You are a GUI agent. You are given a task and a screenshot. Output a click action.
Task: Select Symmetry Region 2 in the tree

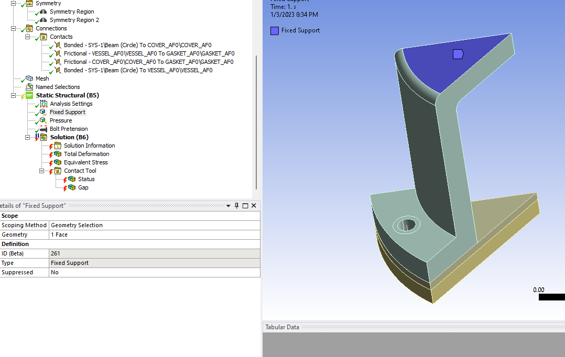[x=74, y=20]
